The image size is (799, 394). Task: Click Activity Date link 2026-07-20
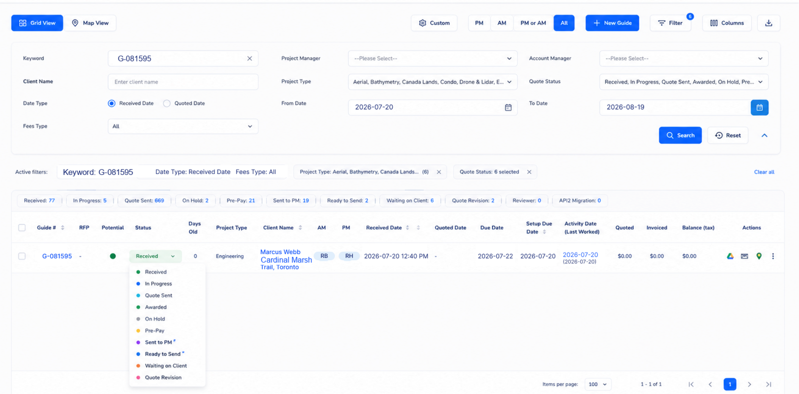[x=580, y=255]
